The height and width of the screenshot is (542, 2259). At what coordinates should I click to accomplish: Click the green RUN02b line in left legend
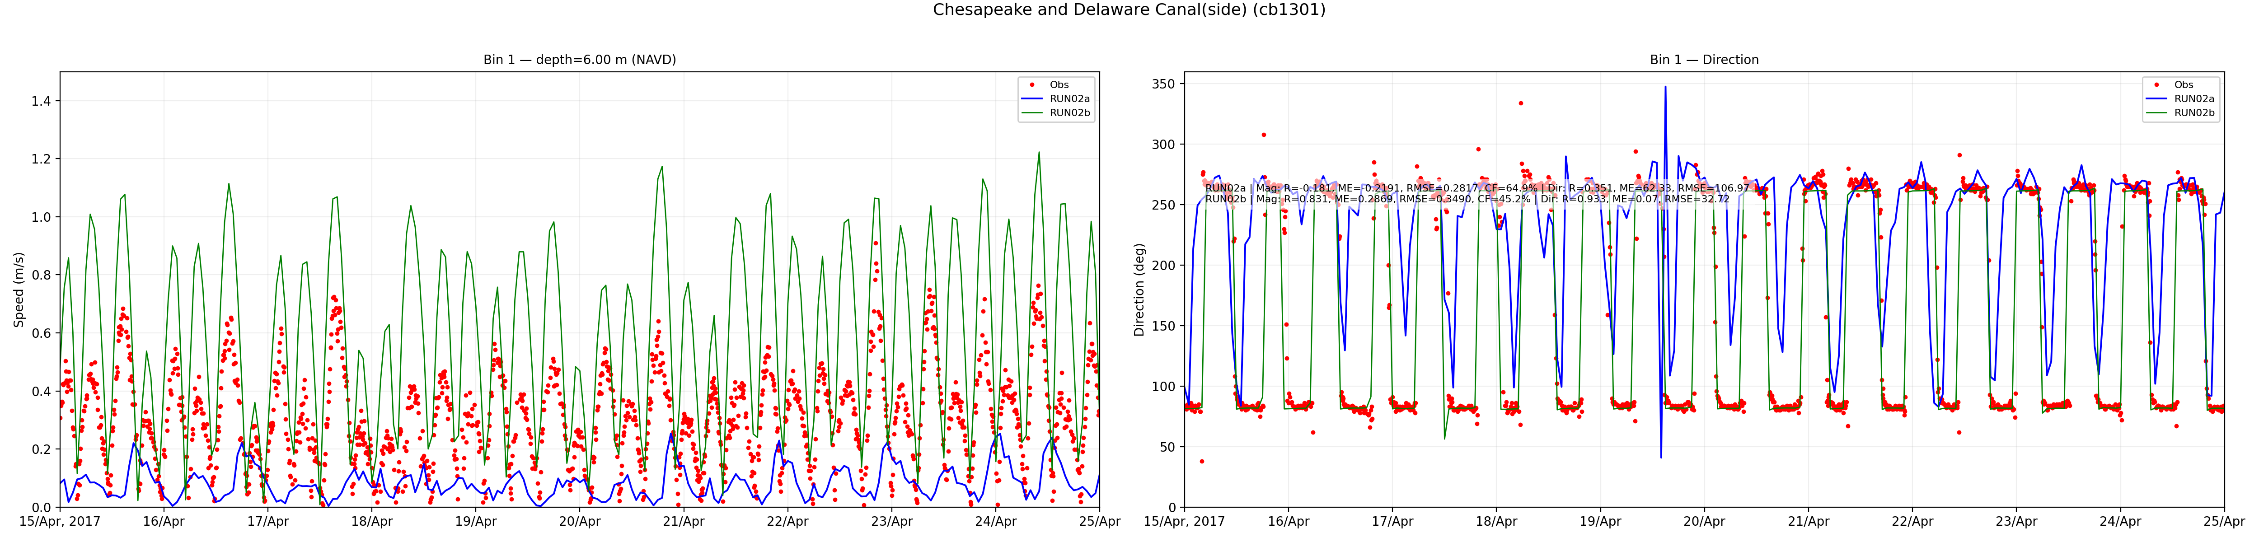pyautogui.click(x=1032, y=113)
